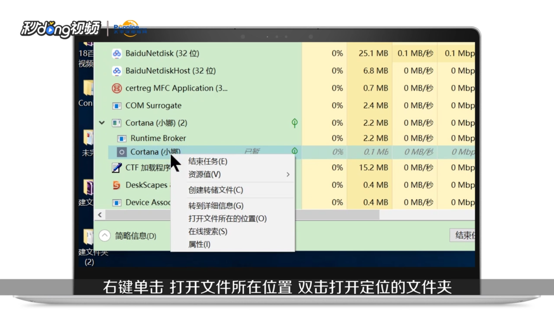Collapse the Cortana (小娜) (2) group
Viewport: 554px width, 312px height.
tap(102, 123)
